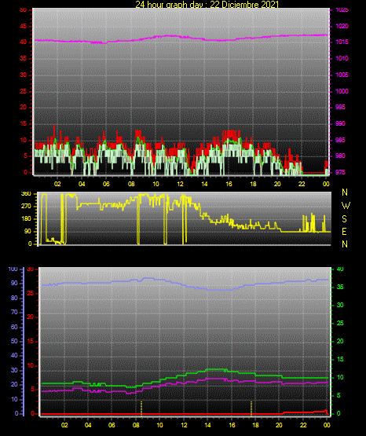Click the 25 label on red rainfall axis
Image resolution: width=366 pixels, height=436 pixels.
[31, 293]
